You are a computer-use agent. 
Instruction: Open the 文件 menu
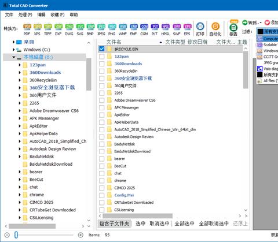coord(9,14)
